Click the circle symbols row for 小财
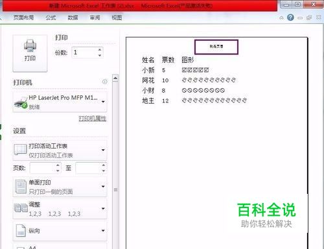Screen dimensions: 324x249 tap(203, 90)
